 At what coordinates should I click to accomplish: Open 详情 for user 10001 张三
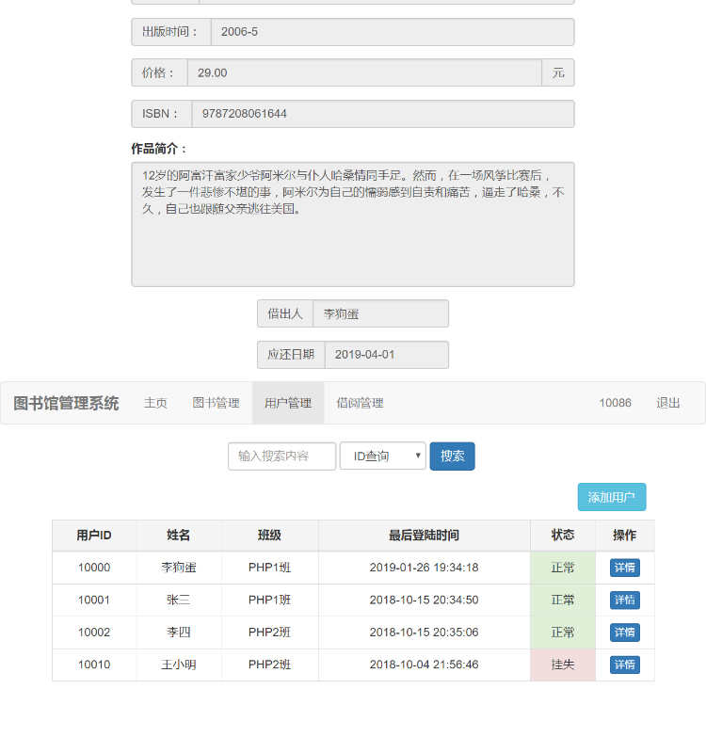[625, 600]
